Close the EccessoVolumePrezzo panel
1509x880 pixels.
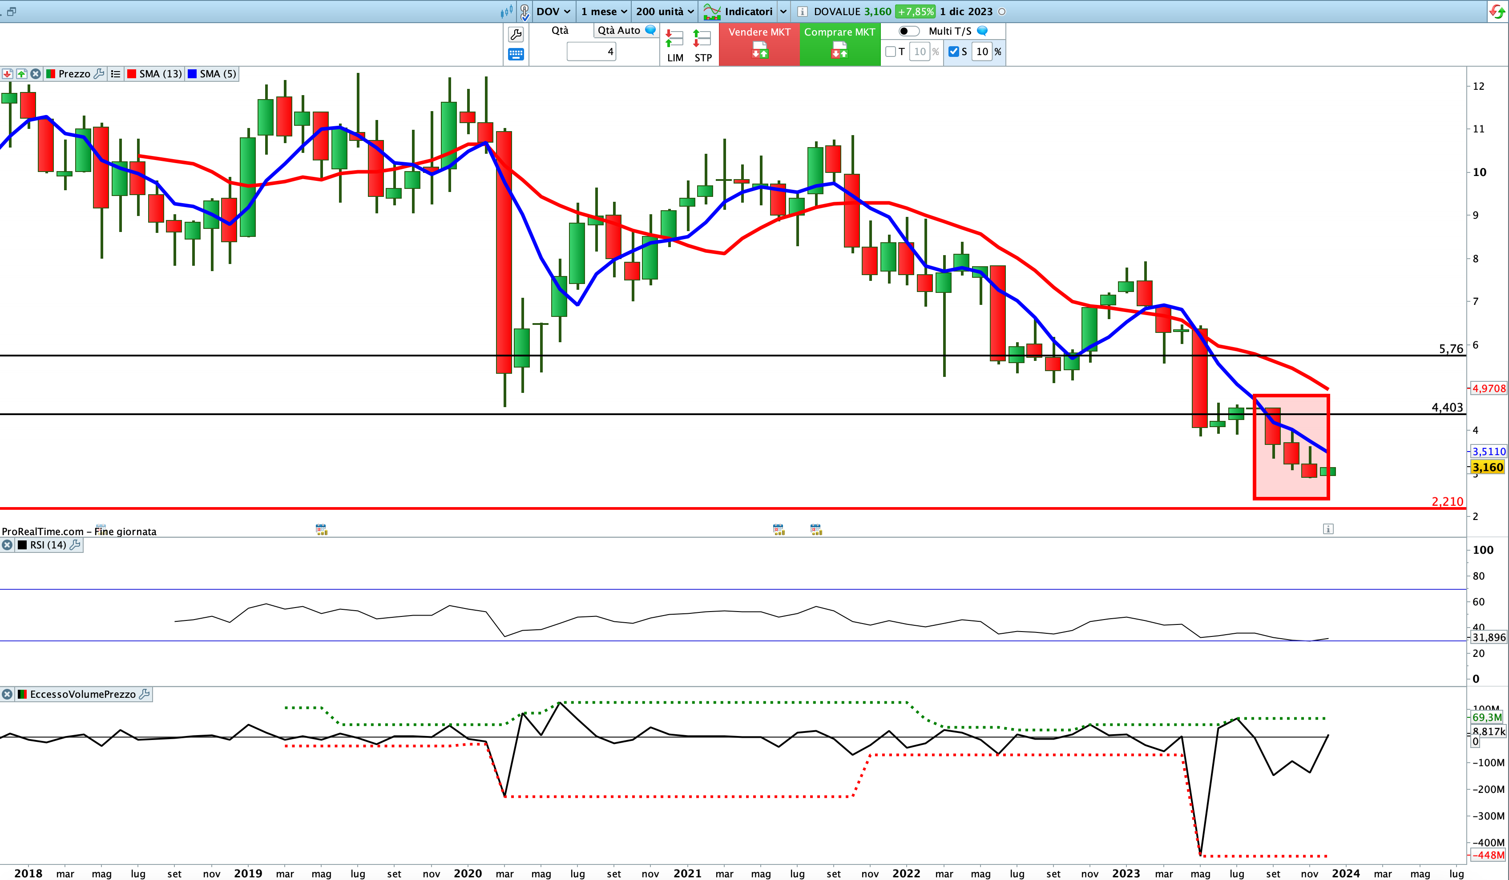pos(7,695)
